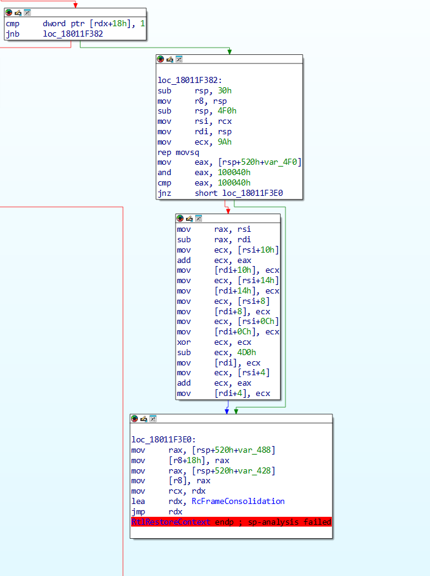Viewport: 430px width, 576px height.
Task: Click the edit name icon of the mov rax, rsi block
Action: tap(189, 218)
